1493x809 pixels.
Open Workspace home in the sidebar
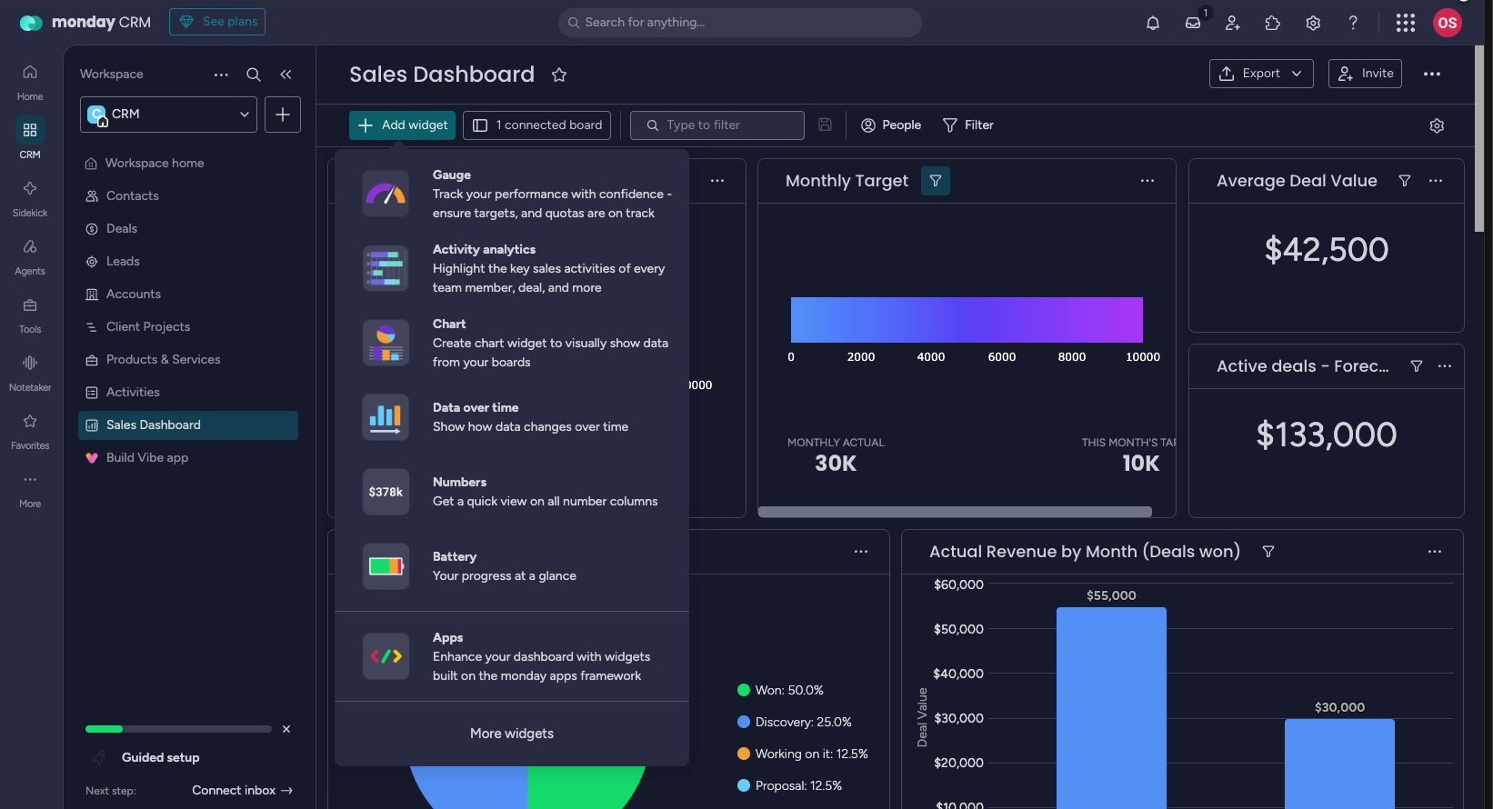point(189,164)
